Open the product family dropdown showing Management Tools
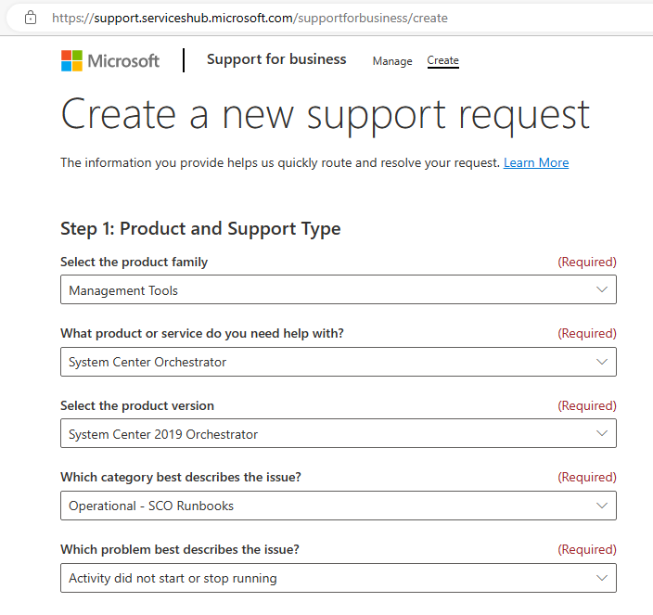This screenshot has width=653, height=615. 339,289
